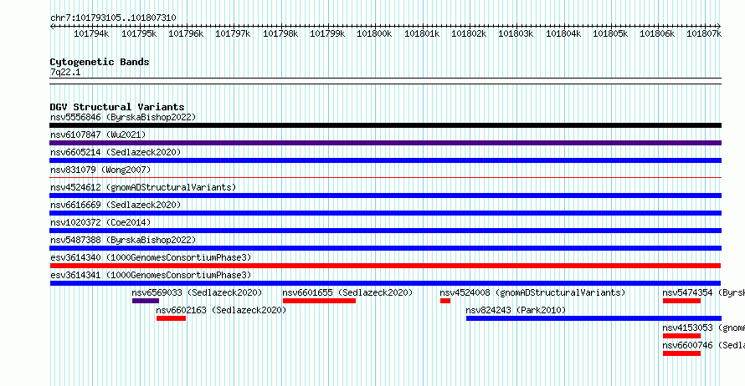This screenshot has height=386, width=745.
Task: Click the 101803k ruler position
Action: click(x=516, y=33)
